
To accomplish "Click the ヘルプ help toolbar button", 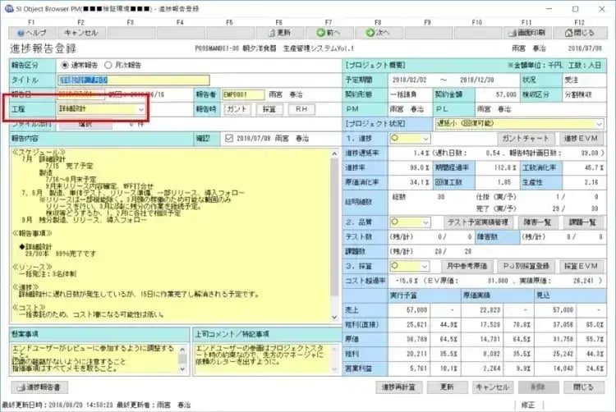I will pos(31,33).
